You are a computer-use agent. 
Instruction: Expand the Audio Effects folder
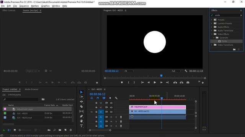pos(212,27)
